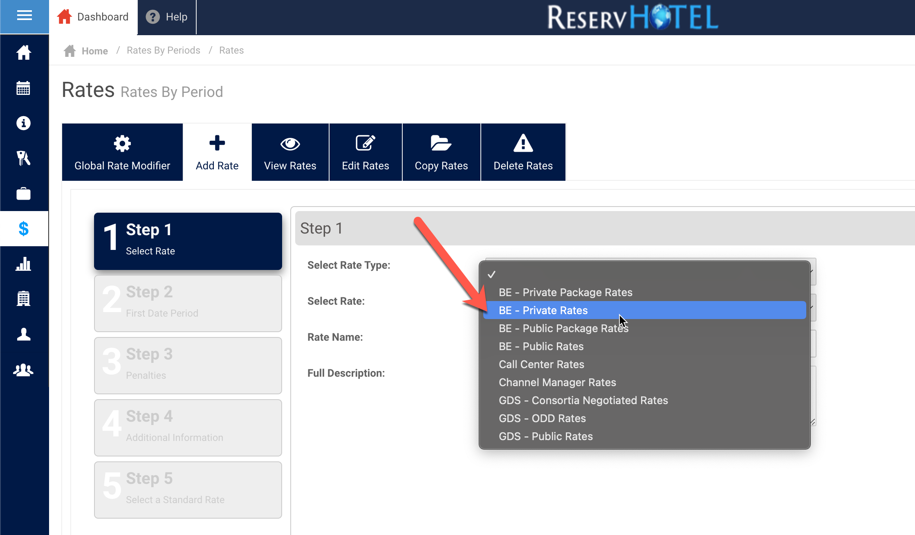Open the Delete Rates tab

pyautogui.click(x=523, y=152)
